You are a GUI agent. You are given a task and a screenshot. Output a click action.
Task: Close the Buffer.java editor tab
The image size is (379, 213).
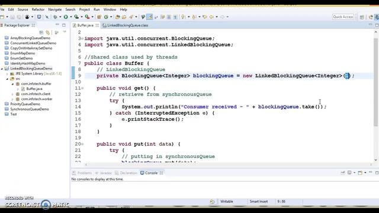tap(97, 25)
